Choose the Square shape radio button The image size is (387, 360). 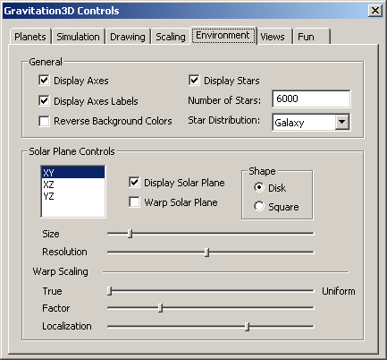pyautogui.click(x=259, y=206)
